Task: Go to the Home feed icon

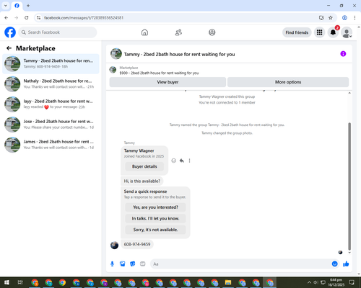Action: tap(144, 32)
